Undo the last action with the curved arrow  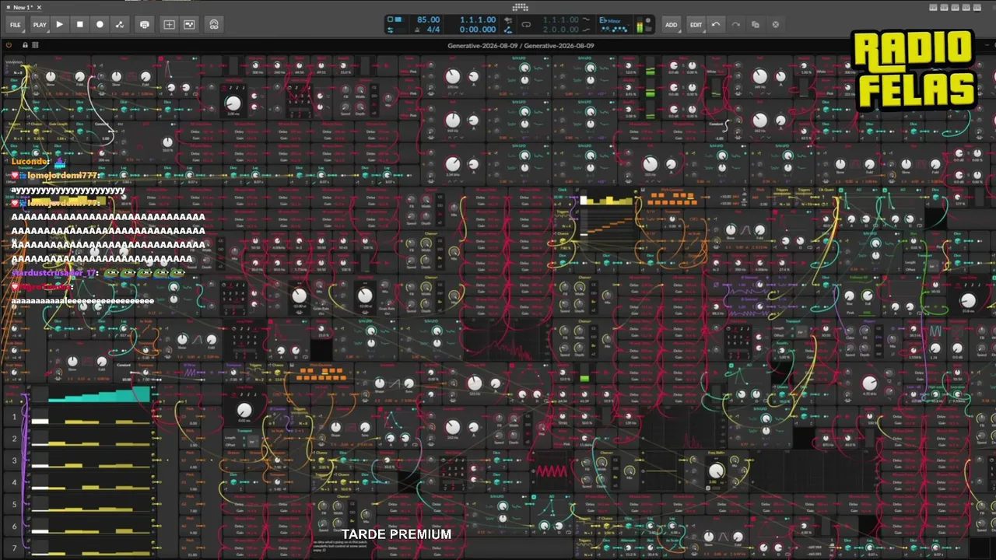(716, 25)
